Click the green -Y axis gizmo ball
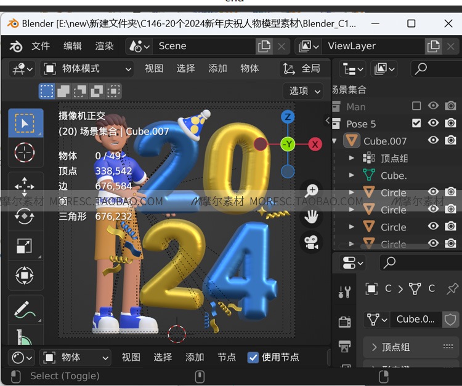 (288, 144)
